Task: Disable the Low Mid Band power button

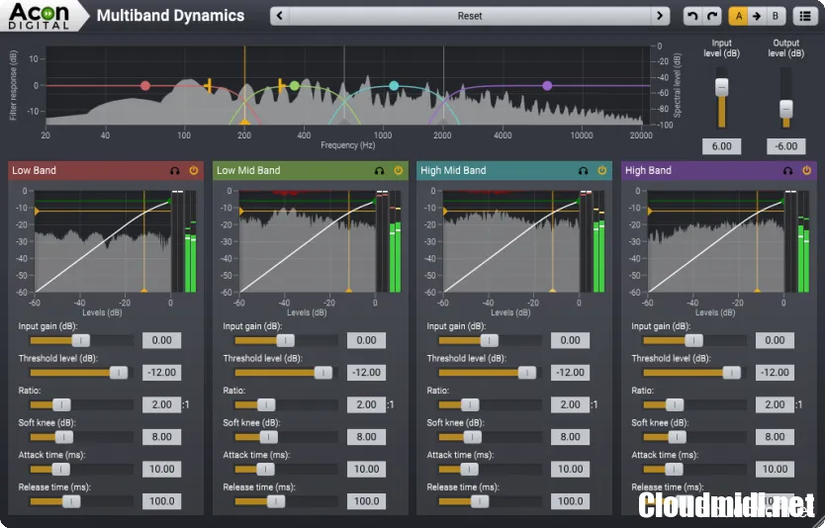Action: pos(398,171)
